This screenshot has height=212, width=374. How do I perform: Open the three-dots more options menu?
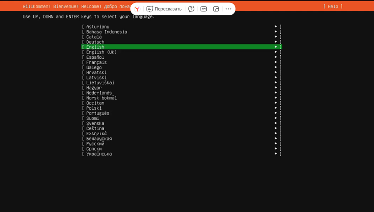pyautogui.click(x=228, y=9)
